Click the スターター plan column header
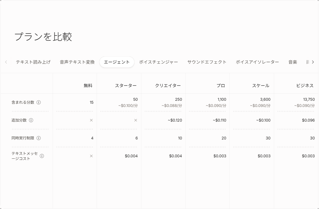Screen dimensions: 319x209 pyautogui.click(x=126, y=86)
